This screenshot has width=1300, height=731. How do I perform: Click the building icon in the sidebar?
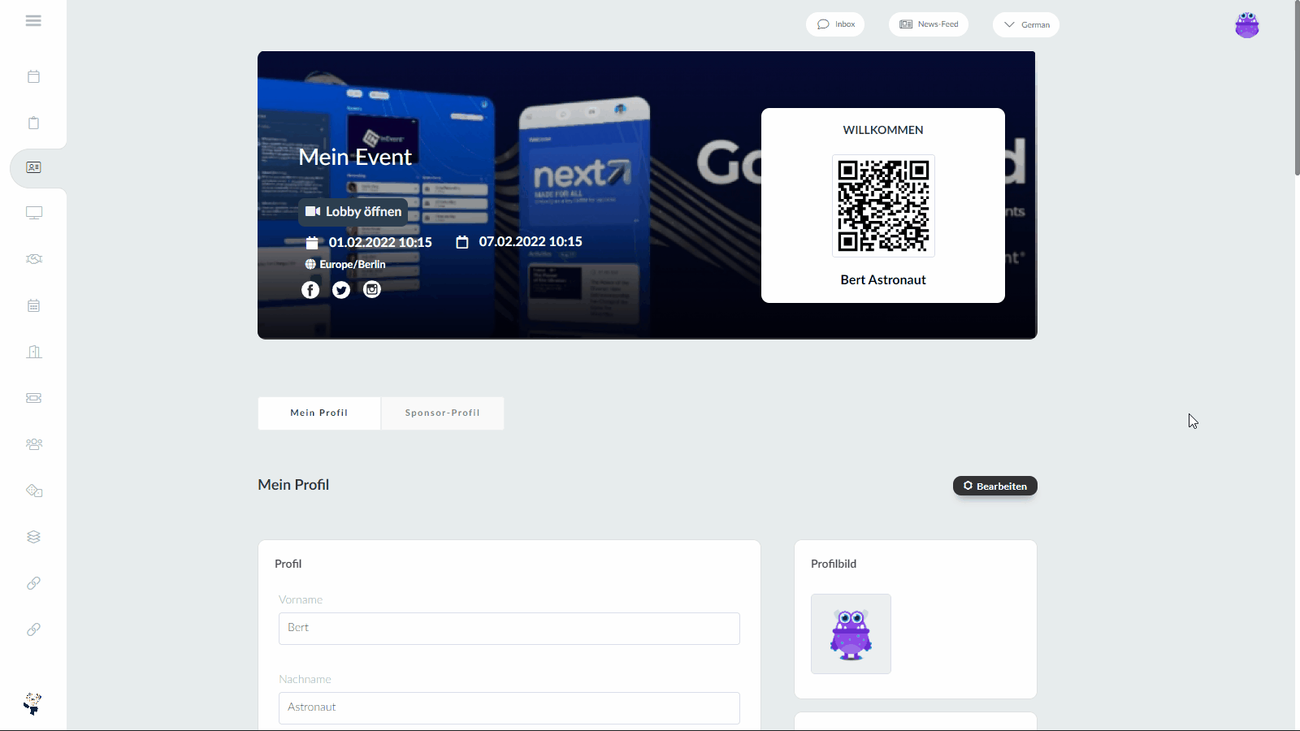click(33, 352)
